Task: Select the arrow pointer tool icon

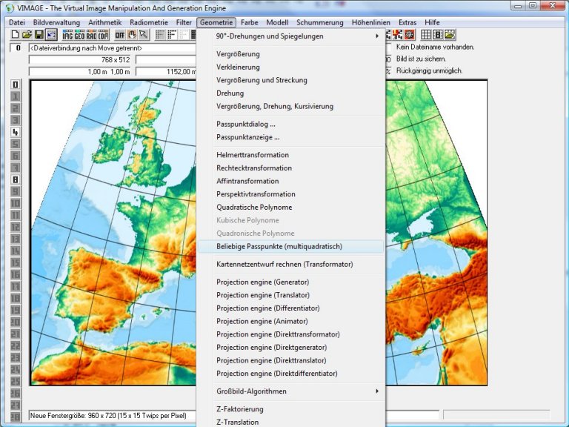Action: point(143,35)
